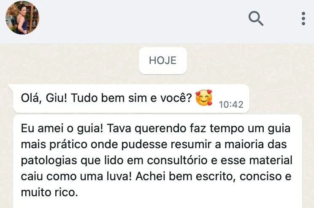This screenshot has height=208, width=314.
Task: Click the search magnifier icon
Action: coord(256,18)
